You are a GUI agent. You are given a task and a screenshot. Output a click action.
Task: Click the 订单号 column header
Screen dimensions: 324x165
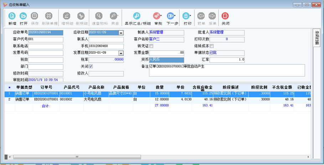click(46, 87)
